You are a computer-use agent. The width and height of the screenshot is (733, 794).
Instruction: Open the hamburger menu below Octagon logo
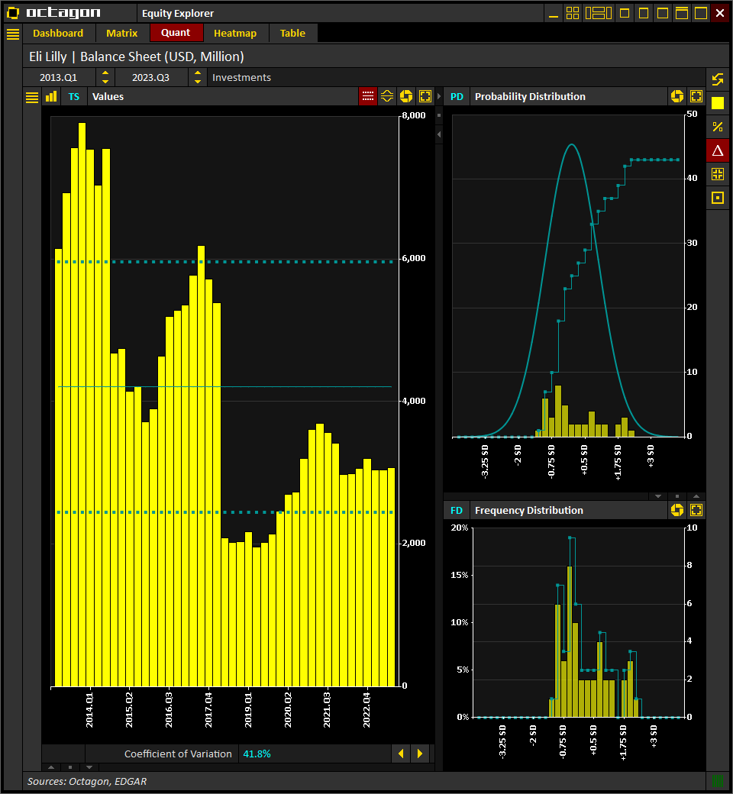pyautogui.click(x=13, y=34)
